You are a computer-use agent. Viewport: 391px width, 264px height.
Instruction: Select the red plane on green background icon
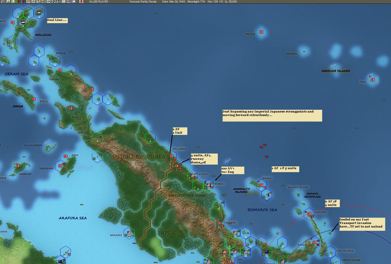point(18,1)
